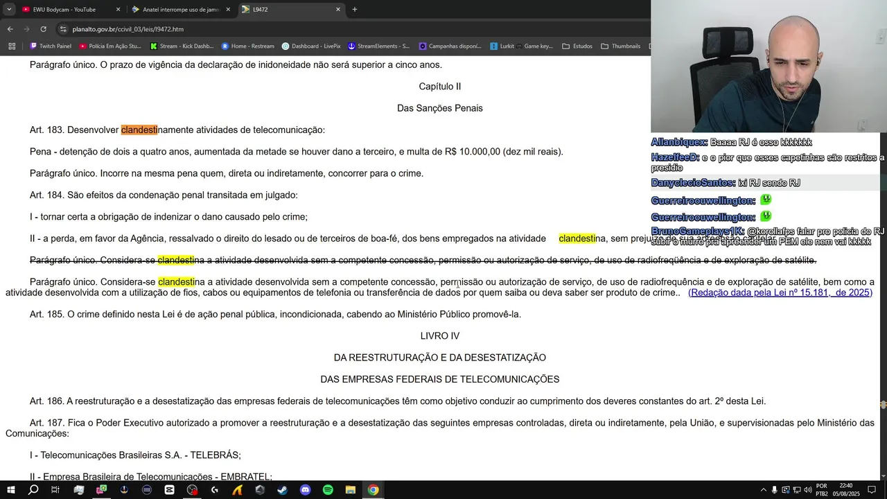Open Logitech G HUB from the taskbar
This screenshot has height=499, width=887.
(215, 489)
